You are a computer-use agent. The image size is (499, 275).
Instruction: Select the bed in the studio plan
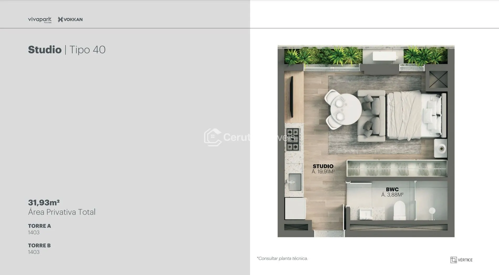pos(415,115)
